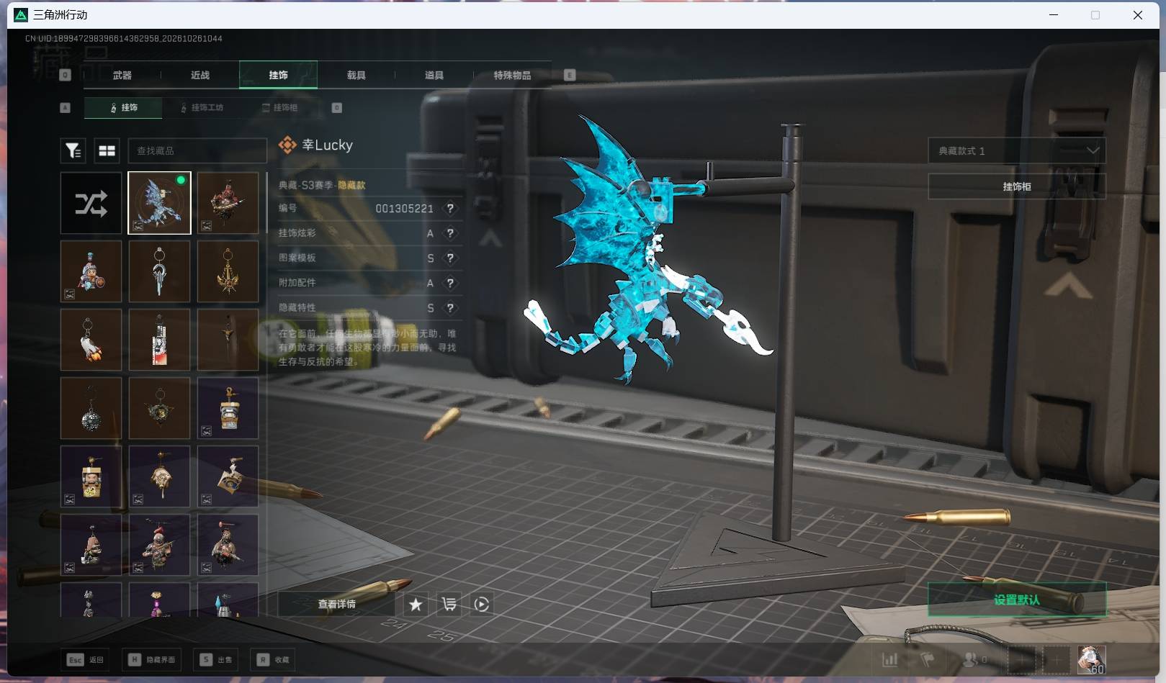Focus the 查找藏品 search field
The width and height of the screenshot is (1166, 683).
click(197, 150)
